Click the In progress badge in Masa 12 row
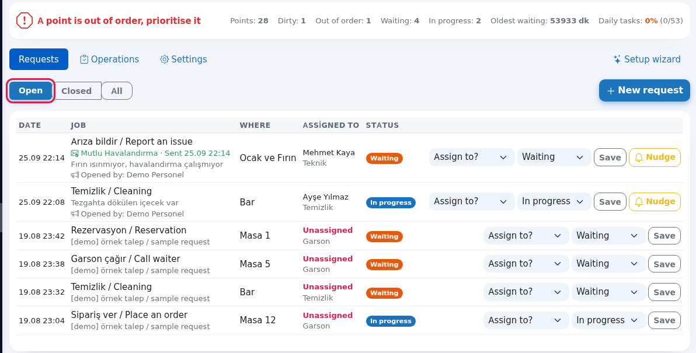The width and height of the screenshot is (696, 353). 391,321
